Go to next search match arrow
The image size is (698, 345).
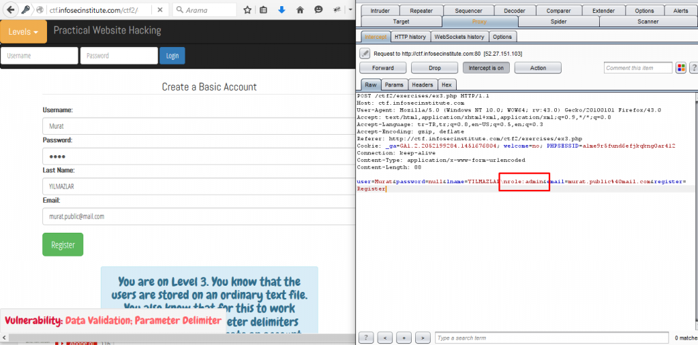[x=423, y=338]
